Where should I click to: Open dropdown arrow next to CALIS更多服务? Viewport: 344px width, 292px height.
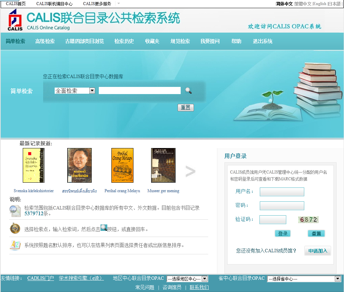coord(119,4)
